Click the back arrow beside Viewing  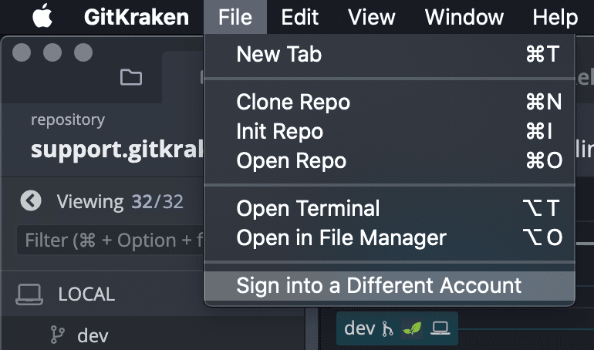[31, 202]
